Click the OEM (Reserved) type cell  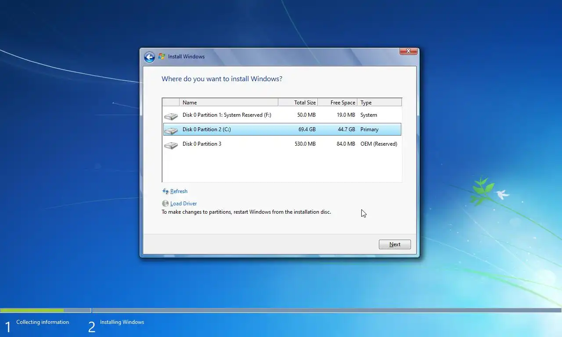click(x=379, y=144)
